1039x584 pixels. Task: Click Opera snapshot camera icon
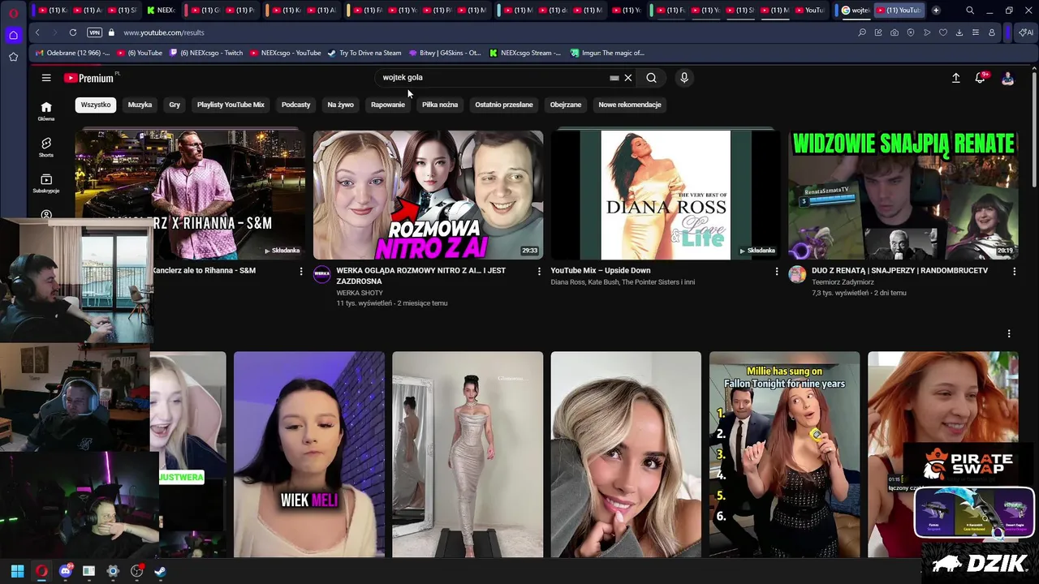[x=895, y=32]
